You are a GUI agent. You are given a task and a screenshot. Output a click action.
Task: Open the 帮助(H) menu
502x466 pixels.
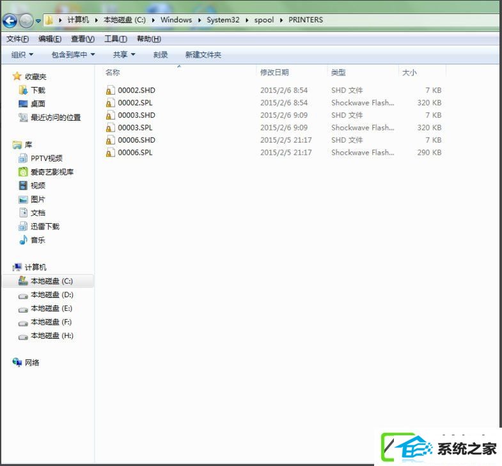point(149,39)
